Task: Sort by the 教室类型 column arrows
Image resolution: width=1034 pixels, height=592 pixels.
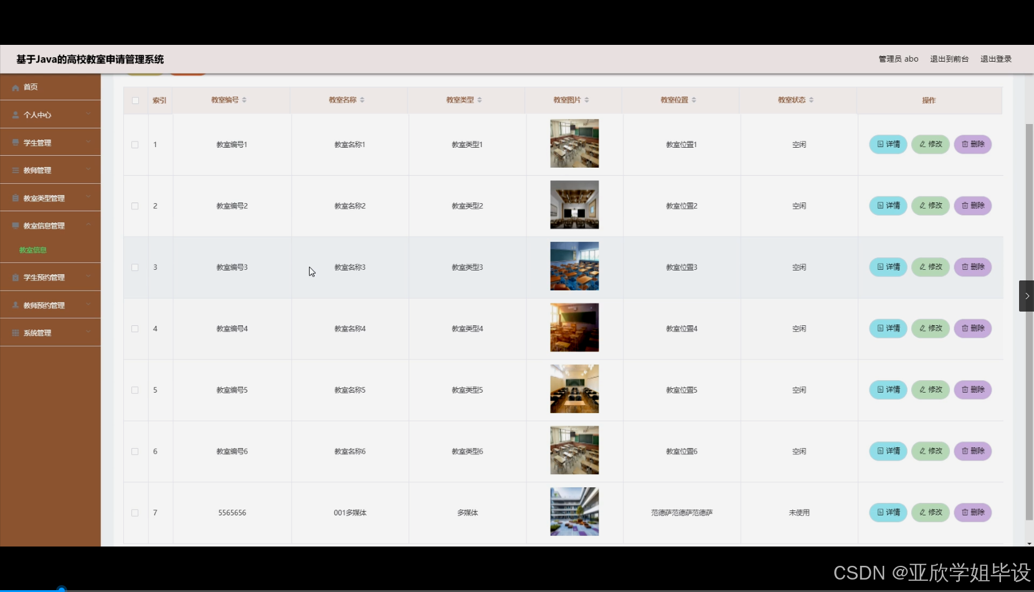Action: click(x=480, y=100)
